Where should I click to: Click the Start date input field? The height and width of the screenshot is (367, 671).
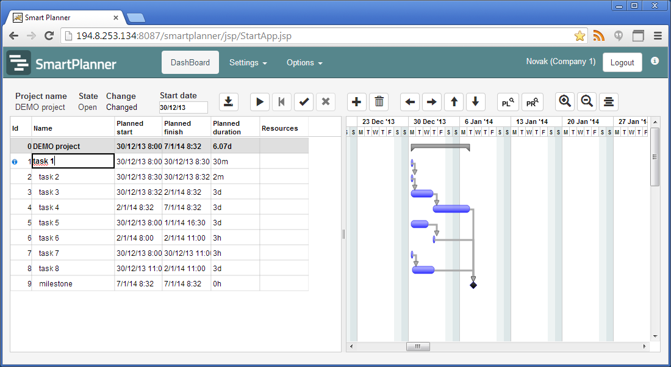(x=183, y=107)
